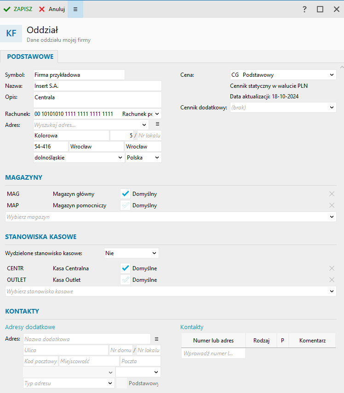
Task: Toggle Domyślny checkbox for Magazyn główny
Action: 125,194
